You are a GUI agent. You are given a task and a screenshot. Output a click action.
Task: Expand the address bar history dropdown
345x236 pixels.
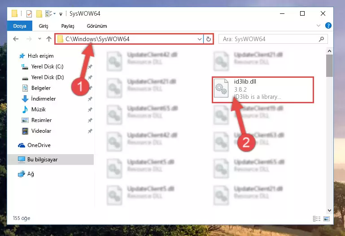tap(199, 39)
